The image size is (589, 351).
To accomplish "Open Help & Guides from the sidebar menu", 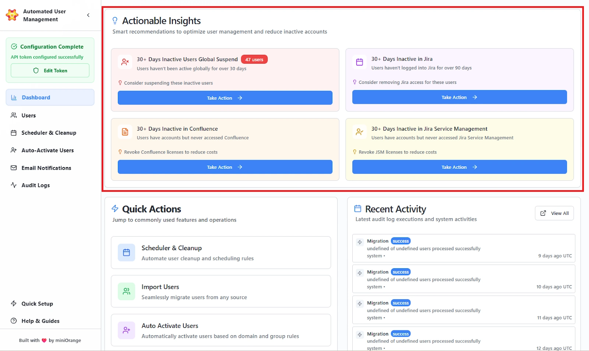I will tap(40, 320).
